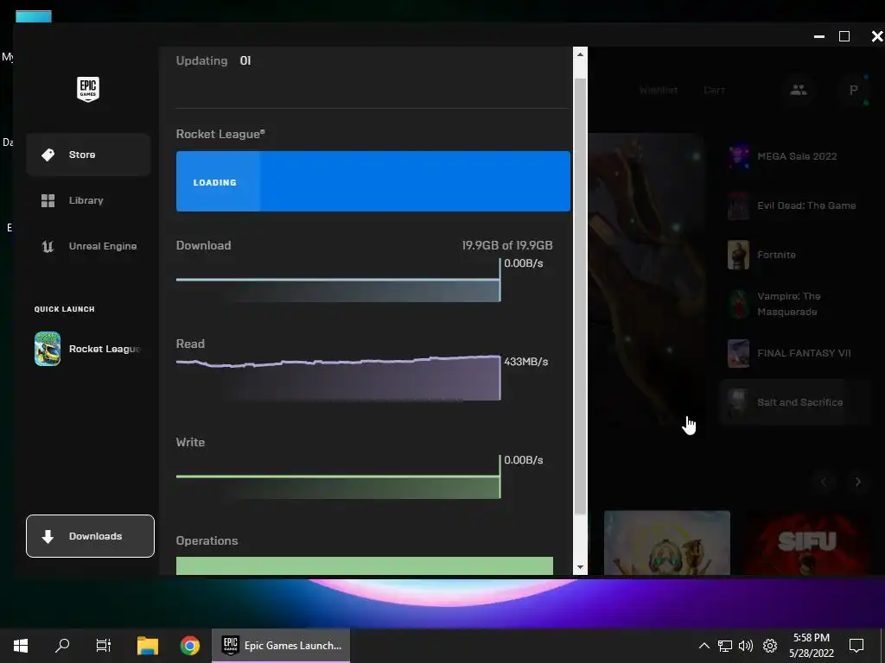Click the scrollbar up arrow

[580, 54]
